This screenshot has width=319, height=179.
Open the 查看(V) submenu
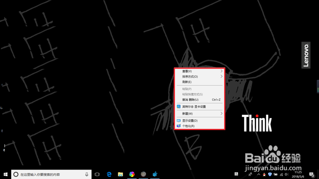pyautogui.click(x=199, y=71)
